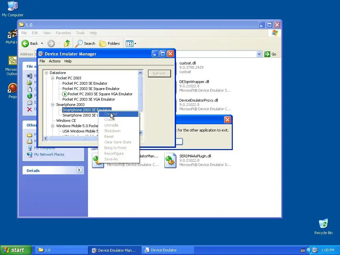
Task: Click the Forward arrow in Explorer toolbar
Action: tap(51, 43)
